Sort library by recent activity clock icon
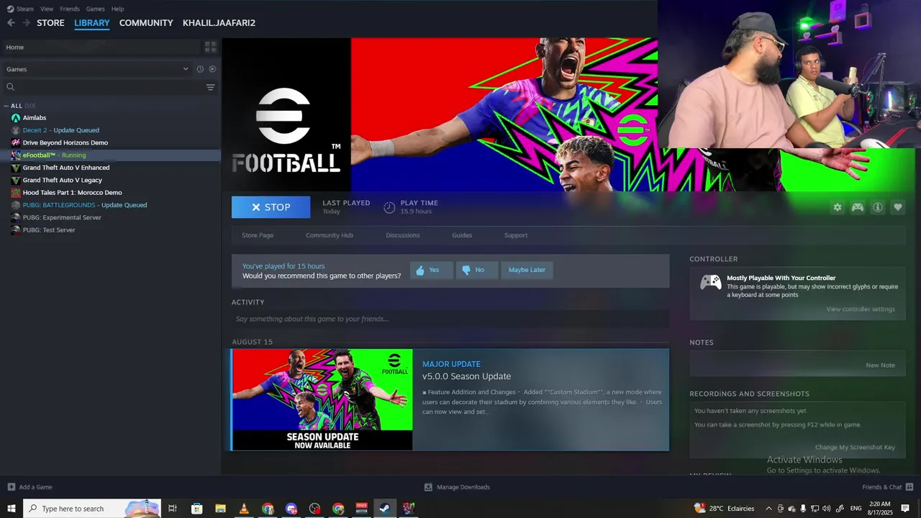 coord(200,69)
